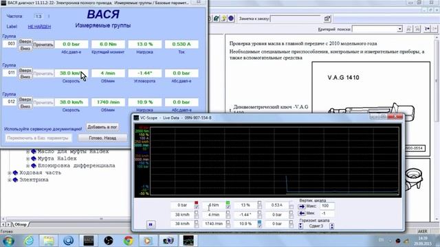Click the right stepper of Сдвиг horizontal scale
440x247 pixels.
331,226
